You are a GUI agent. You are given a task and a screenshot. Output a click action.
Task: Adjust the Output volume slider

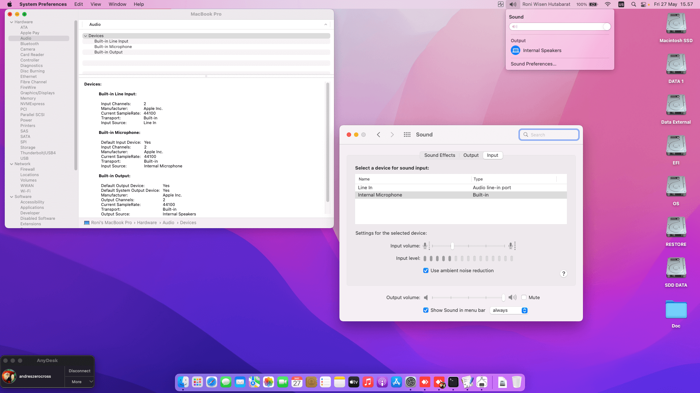point(503,298)
